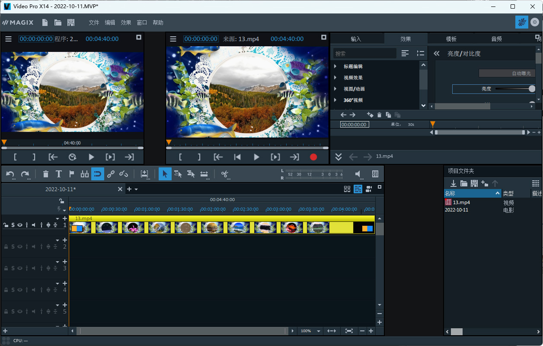Toggle the mute speaker on track 1
The height and width of the screenshot is (346, 543).
click(34, 225)
